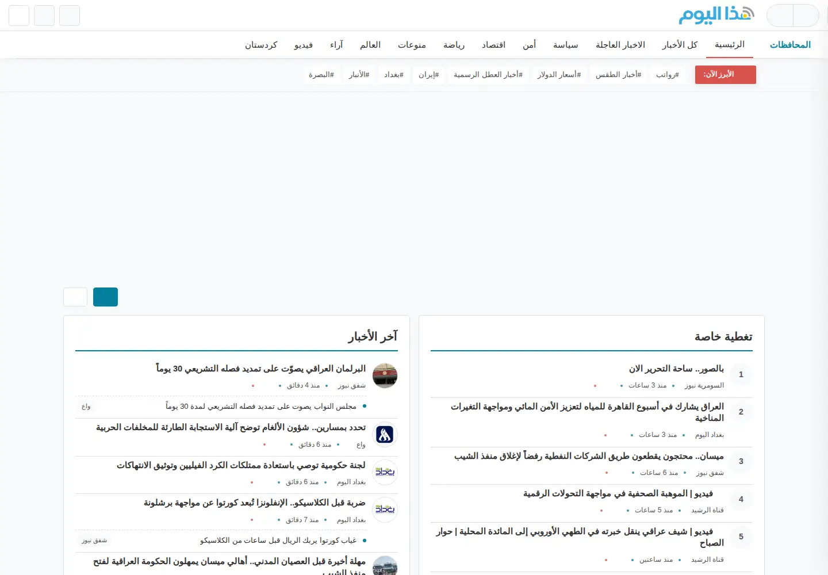828x575 pixels.
Task: Select the #رواتب trending tag
Action: tap(668, 75)
